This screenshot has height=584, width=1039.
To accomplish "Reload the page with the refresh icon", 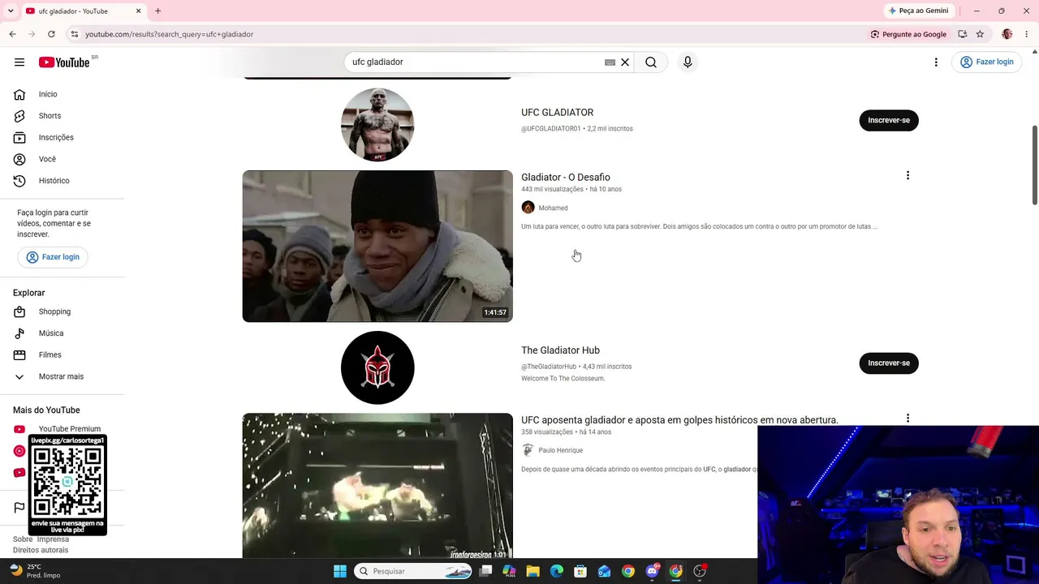I will 51,34.
